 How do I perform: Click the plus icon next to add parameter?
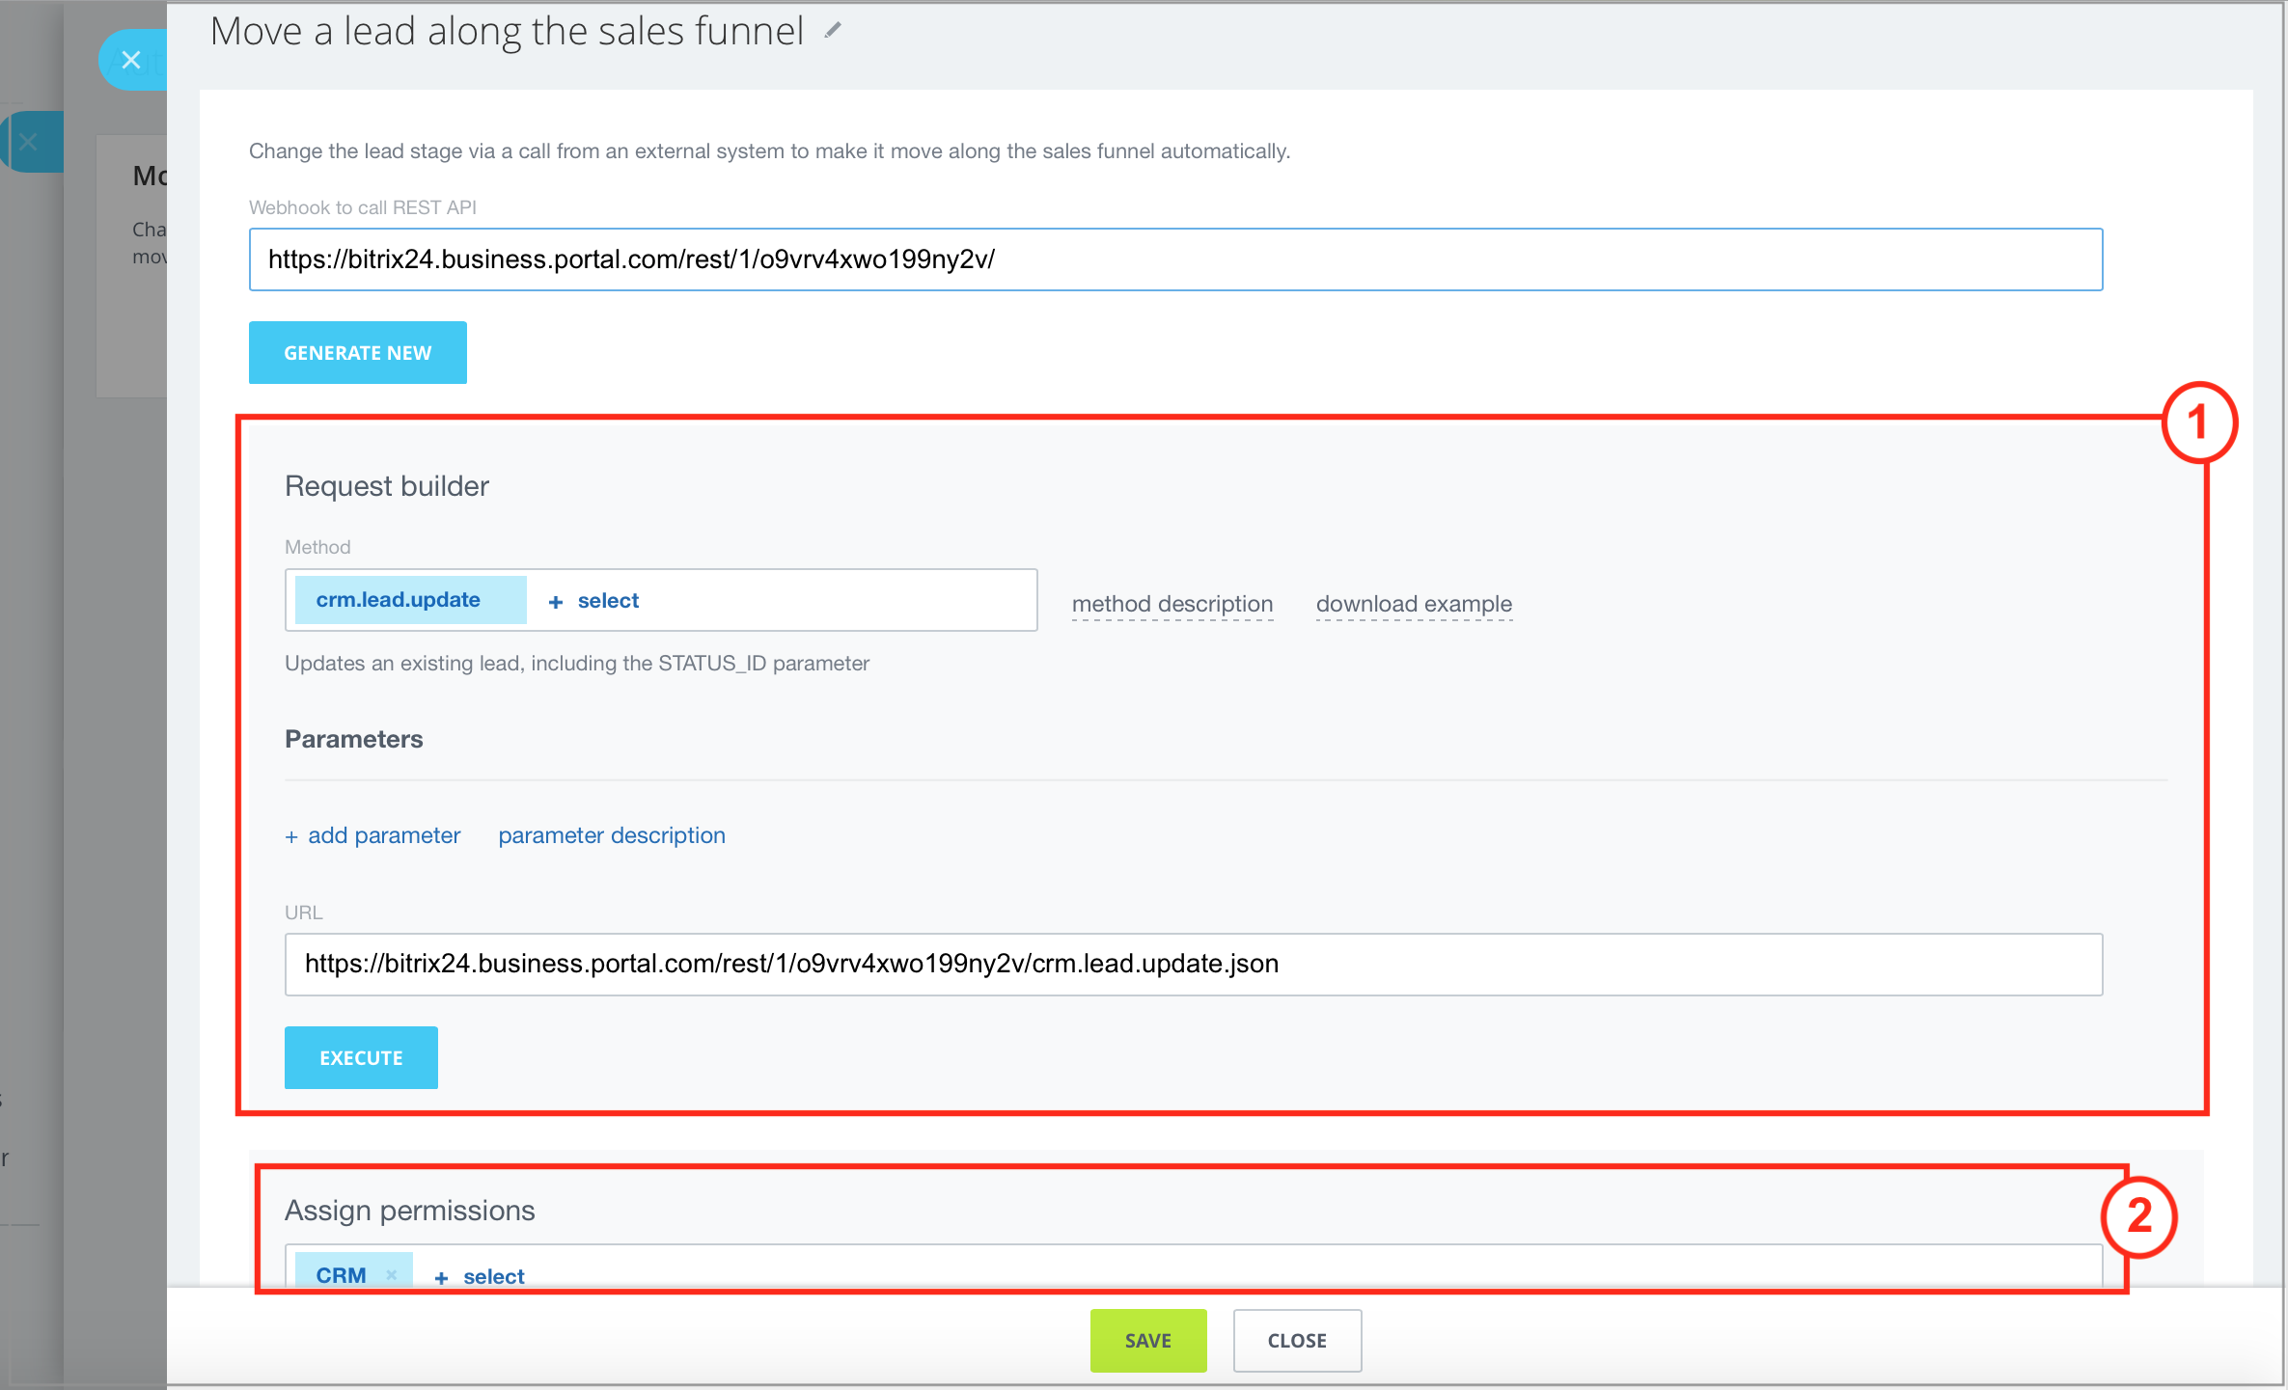coord(291,836)
